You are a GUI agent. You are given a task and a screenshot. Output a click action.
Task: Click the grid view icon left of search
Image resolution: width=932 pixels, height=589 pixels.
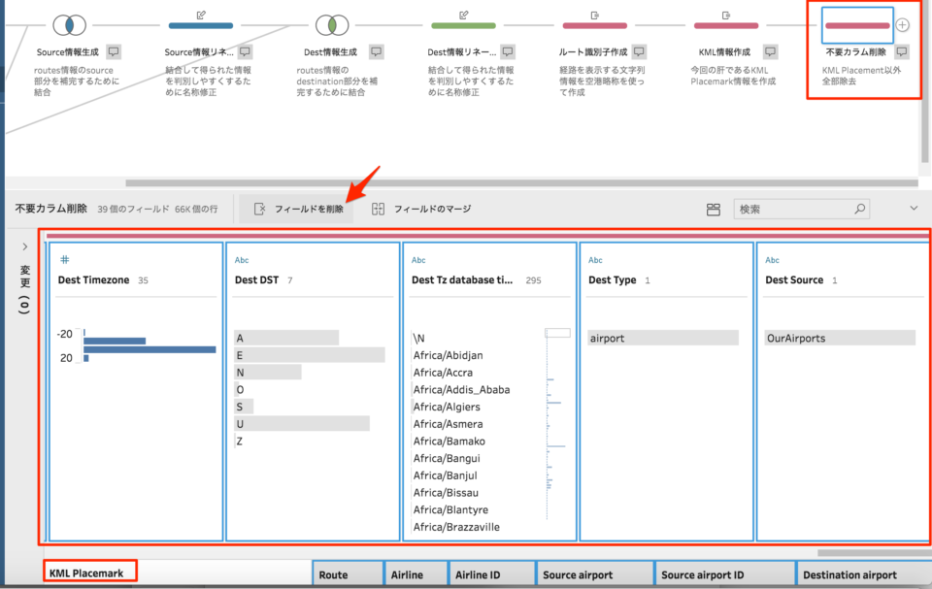(714, 208)
